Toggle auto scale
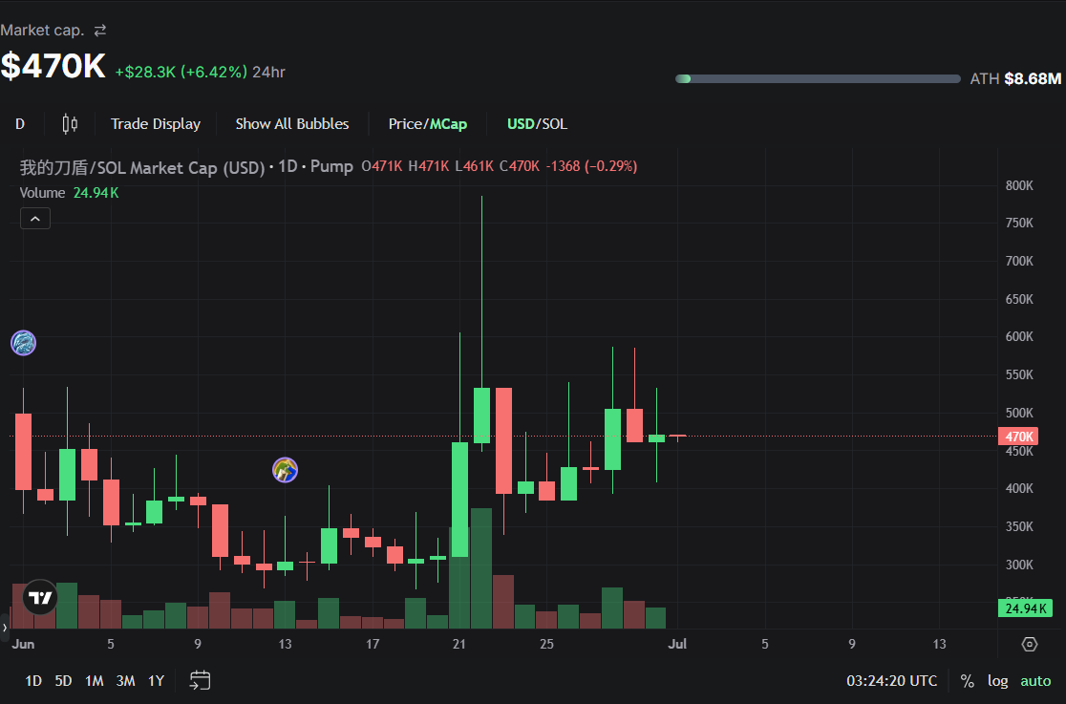The height and width of the screenshot is (704, 1066). 1035,681
